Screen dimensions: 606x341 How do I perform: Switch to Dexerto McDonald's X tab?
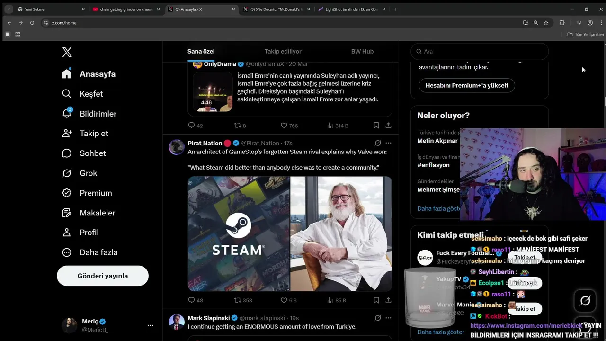[x=276, y=9]
